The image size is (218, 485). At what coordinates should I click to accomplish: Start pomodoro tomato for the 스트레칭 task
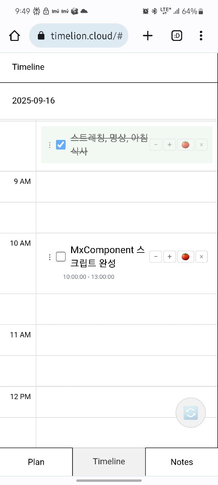pos(186,145)
